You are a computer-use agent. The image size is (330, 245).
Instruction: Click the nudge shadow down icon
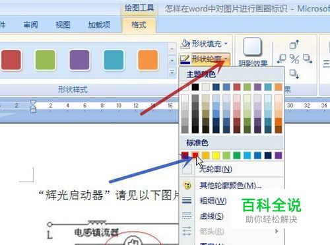pos(294,74)
